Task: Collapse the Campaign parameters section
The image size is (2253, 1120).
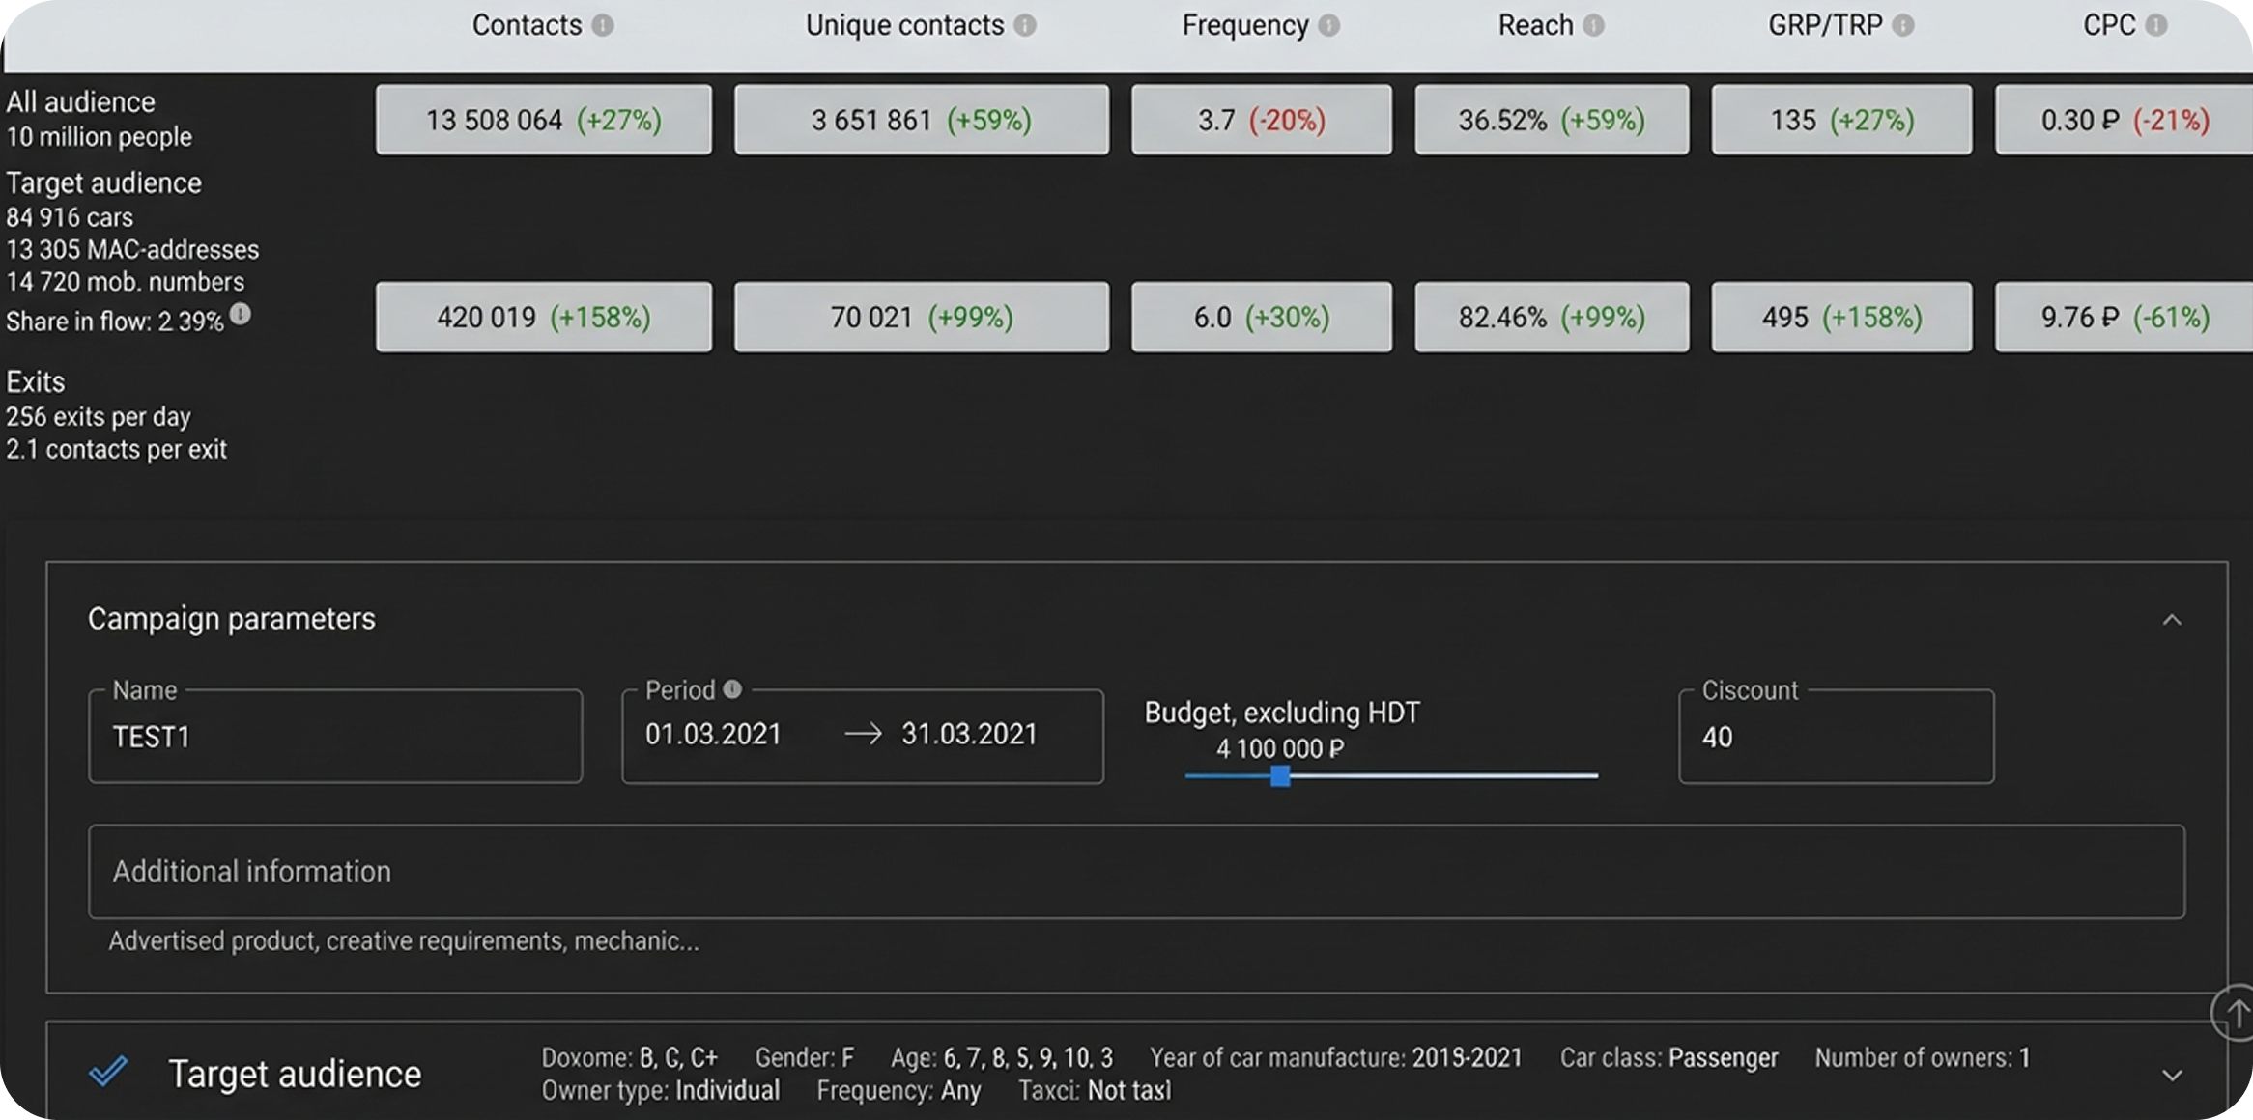Action: [x=2172, y=620]
